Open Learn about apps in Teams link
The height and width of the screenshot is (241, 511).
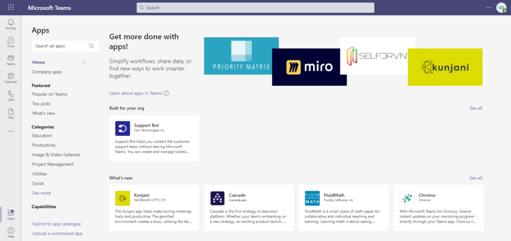[136, 93]
